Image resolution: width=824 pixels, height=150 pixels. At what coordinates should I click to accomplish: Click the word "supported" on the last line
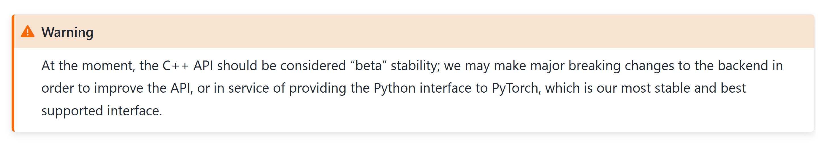pyautogui.click(x=72, y=111)
